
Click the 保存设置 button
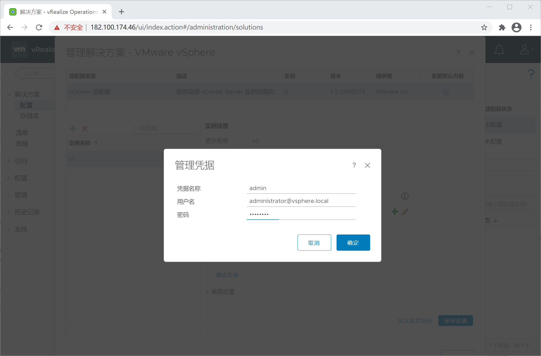(456, 321)
